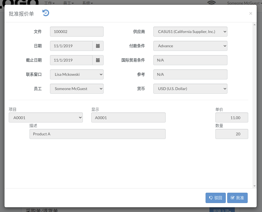Open the 付款条件 Advance dropdown

tap(190, 46)
